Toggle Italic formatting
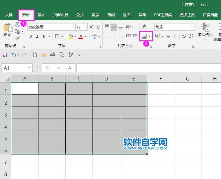 pos(37,36)
